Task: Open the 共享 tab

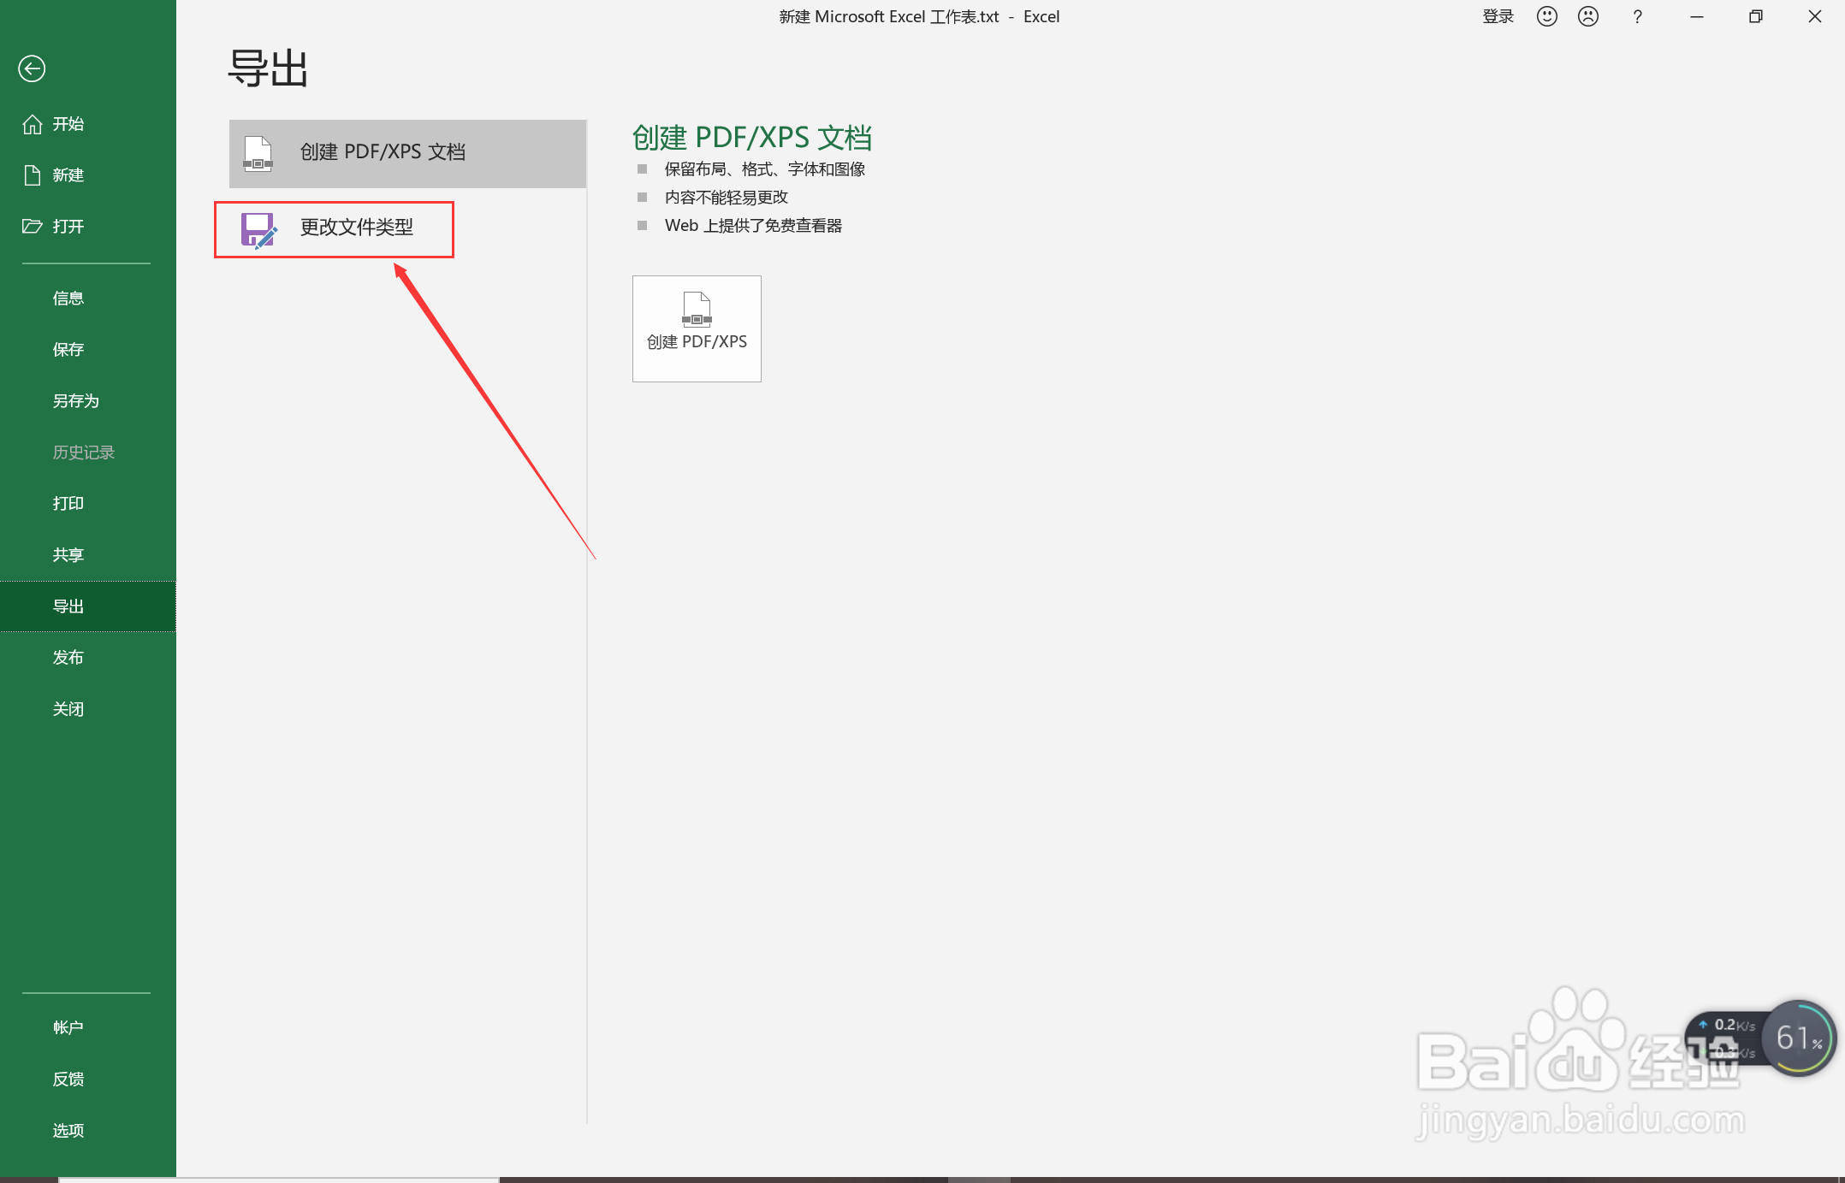Action: coord(68,555)
